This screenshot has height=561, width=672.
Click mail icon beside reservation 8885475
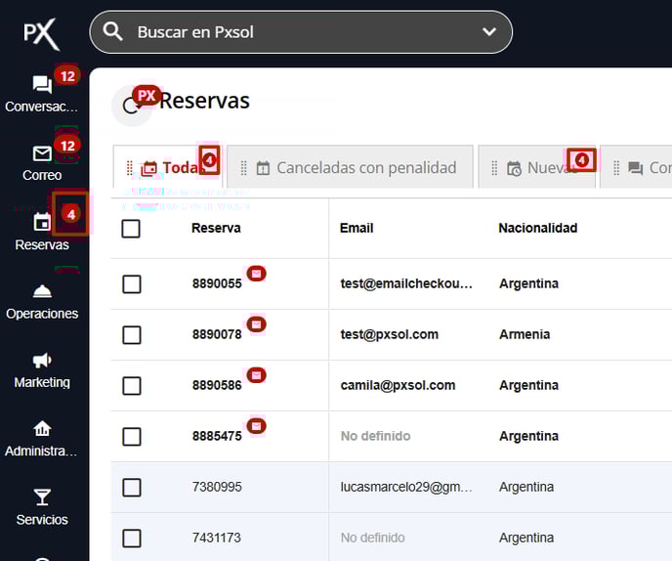256,426
